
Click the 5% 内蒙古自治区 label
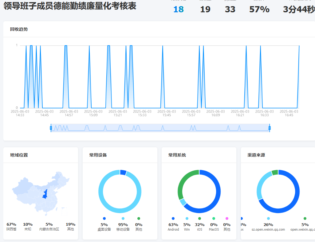tap(49, 227)
